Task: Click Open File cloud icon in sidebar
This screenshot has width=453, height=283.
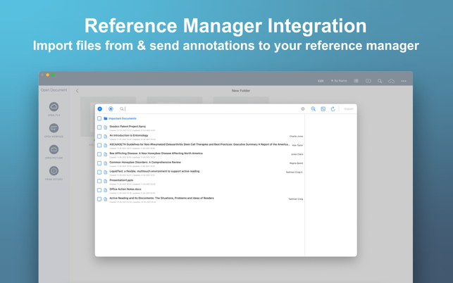Action: tap(54, 106)
